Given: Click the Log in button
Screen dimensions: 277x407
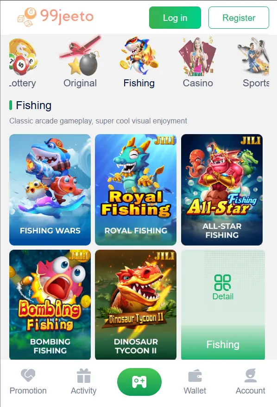Looking at the screenshot, I should tap(175, 18).
